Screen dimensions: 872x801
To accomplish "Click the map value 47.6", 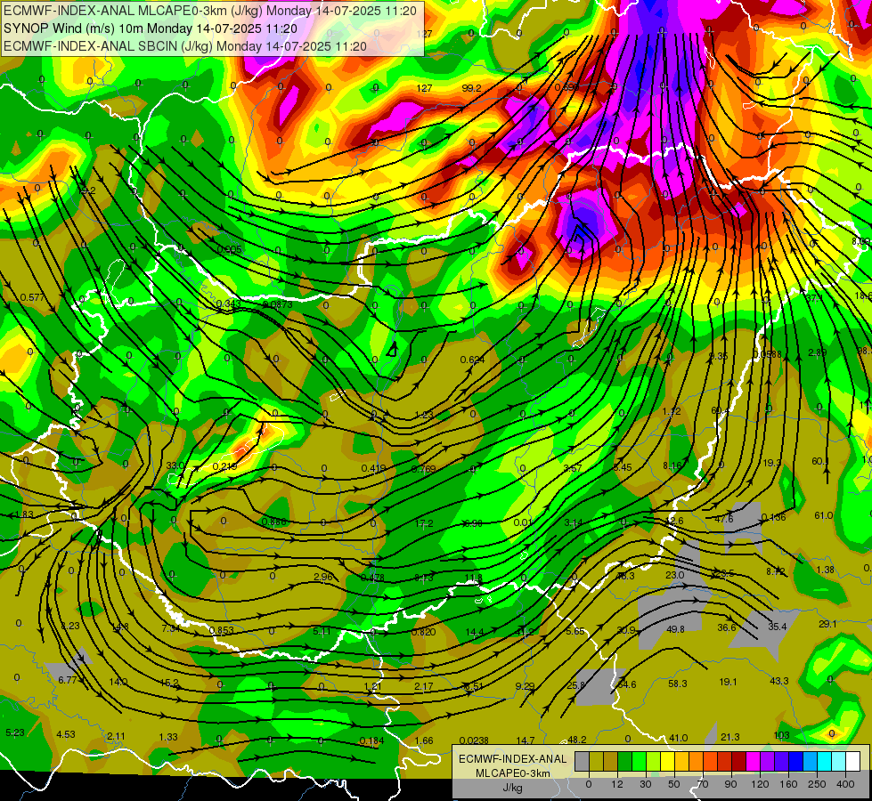I will pos(723,519).
